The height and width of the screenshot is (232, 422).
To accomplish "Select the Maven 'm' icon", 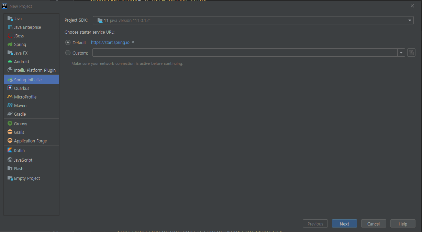I will click(x=10, y=105).
